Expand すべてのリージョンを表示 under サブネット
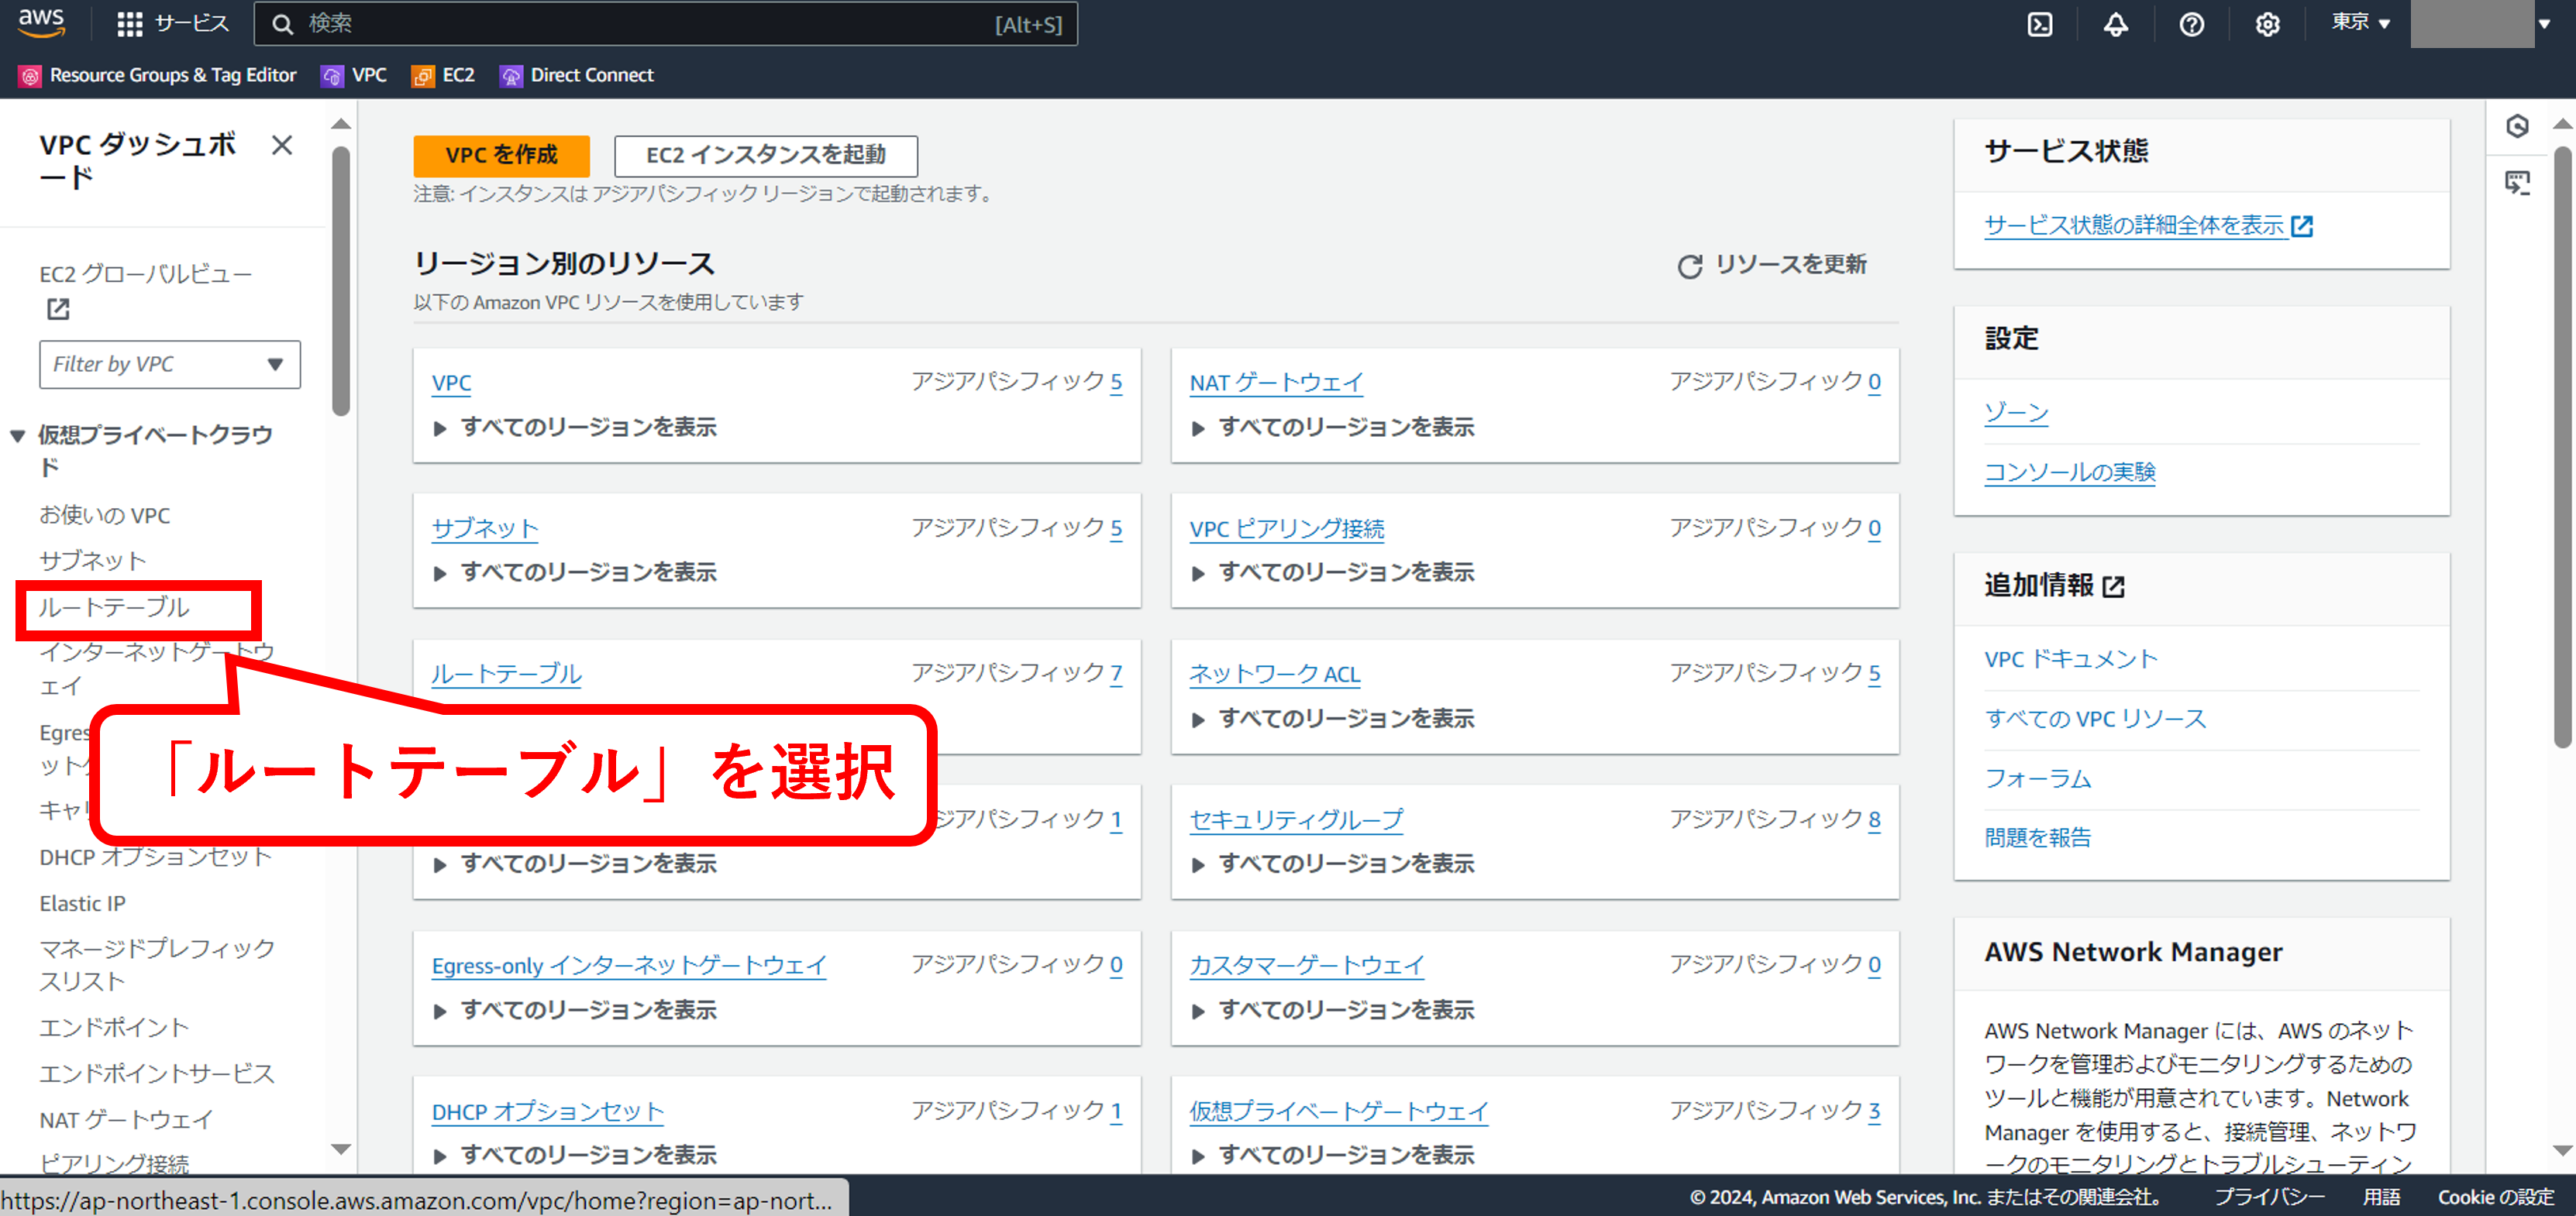Screen dimensions: 2576x1216 576,572
